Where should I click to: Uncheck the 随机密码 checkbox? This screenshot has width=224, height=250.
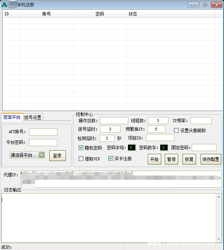coord(81,148)
